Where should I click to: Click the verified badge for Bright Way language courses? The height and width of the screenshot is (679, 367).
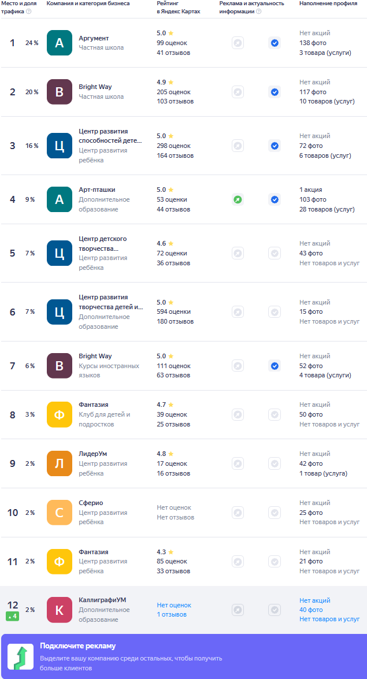pos(275,366)
